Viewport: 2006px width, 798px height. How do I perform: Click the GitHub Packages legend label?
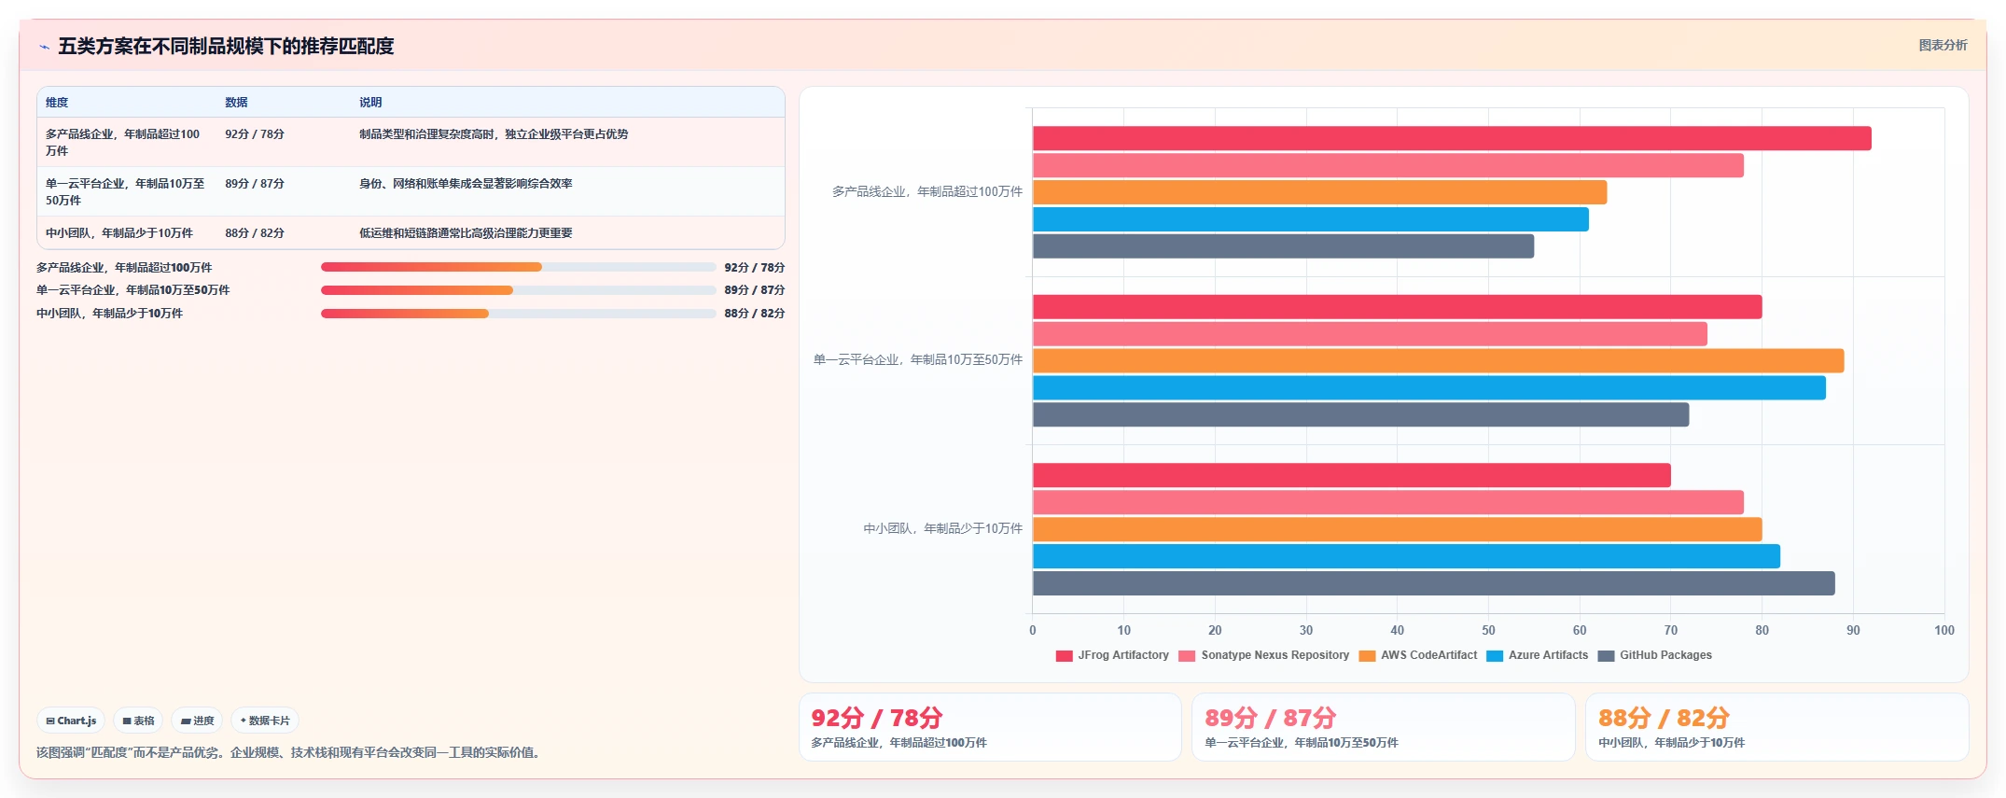[x=1665, y=655]
